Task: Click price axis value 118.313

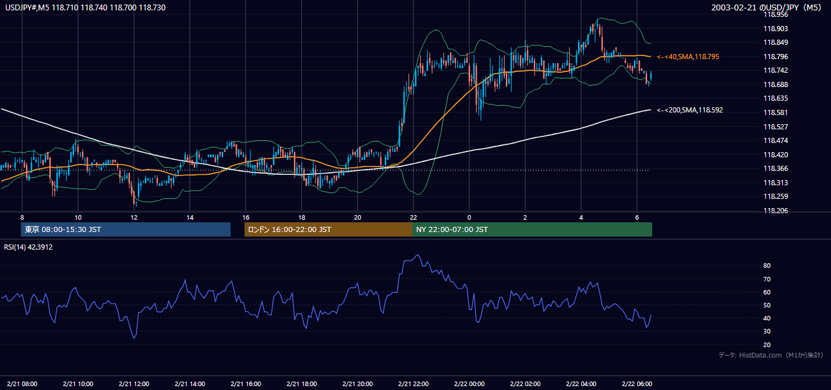Action: [x=775, y=183]
